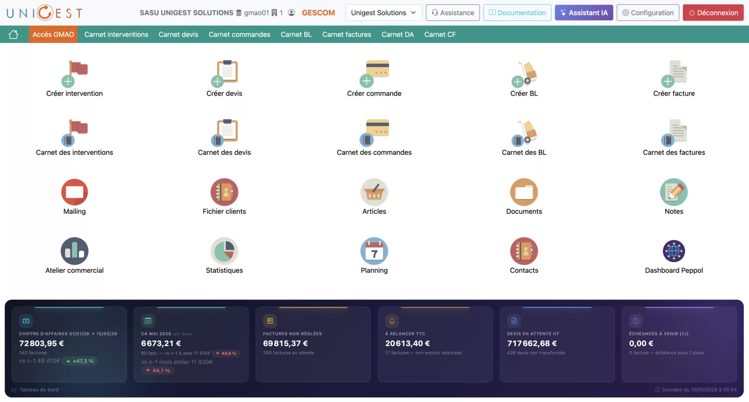
Task: Open the Atelier commercial bar chart icon
Action: click(x=74, y=251)
